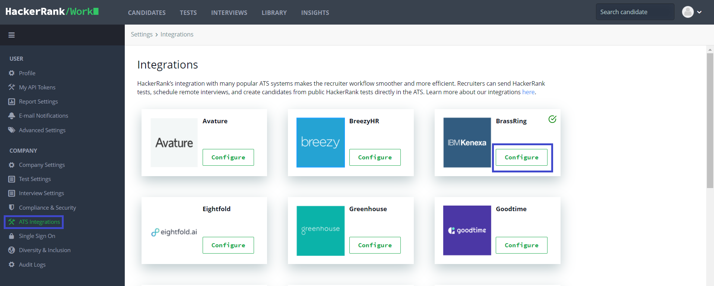
Task: Click the IBM Kenexa logo thumbnail
Action: click(467, 143)
